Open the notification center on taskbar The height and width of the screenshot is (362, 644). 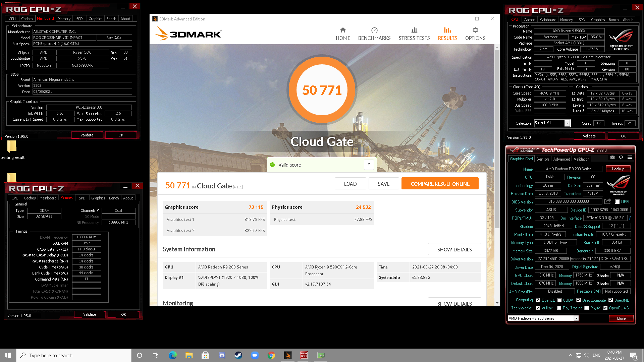634,356
